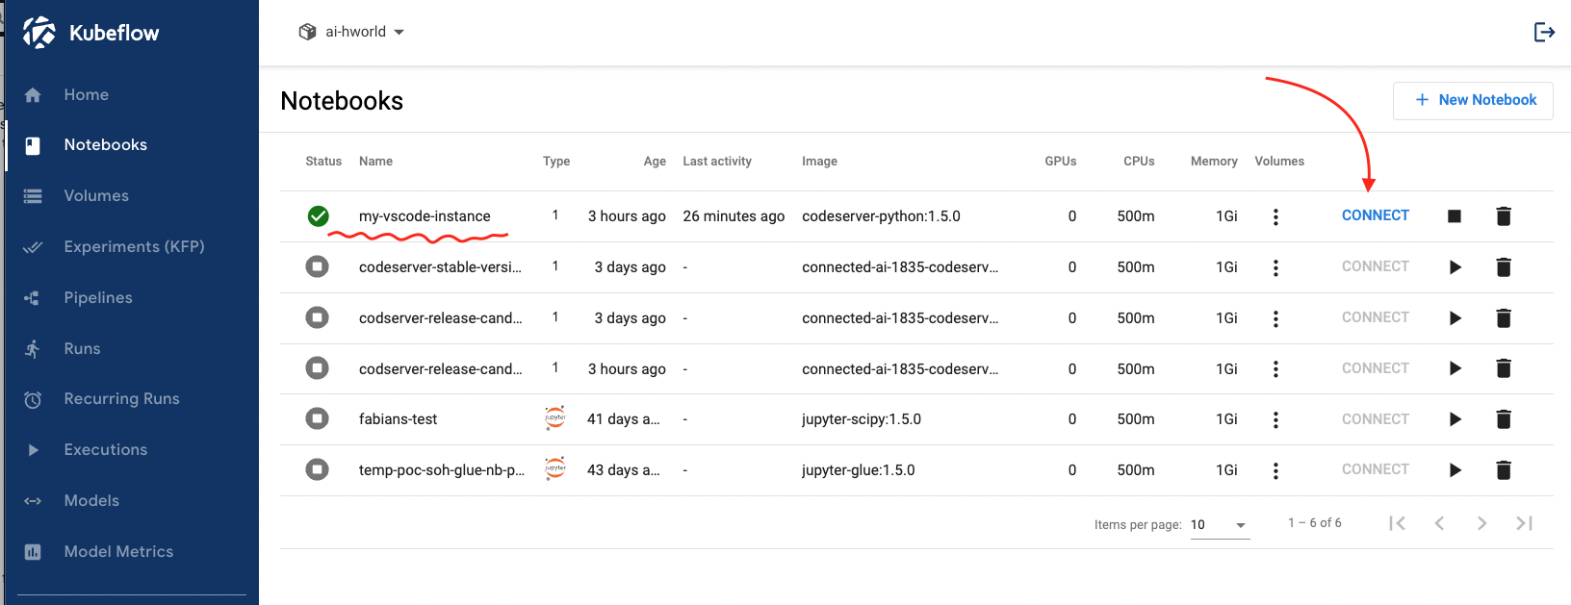Click the Age column header

pos(655,162)
